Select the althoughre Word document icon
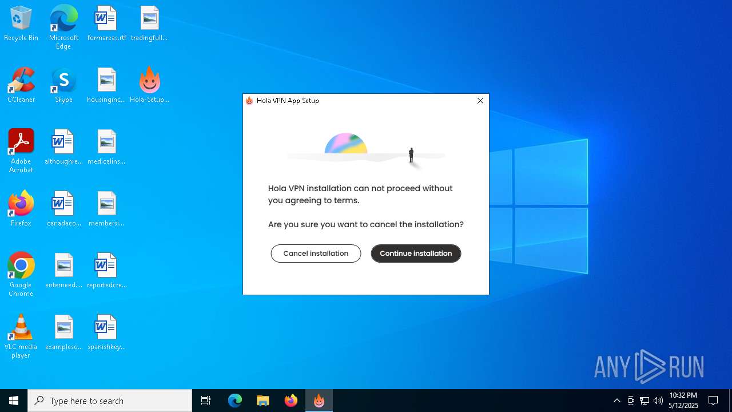Screen dimensions: 732x412 point(63,148)
